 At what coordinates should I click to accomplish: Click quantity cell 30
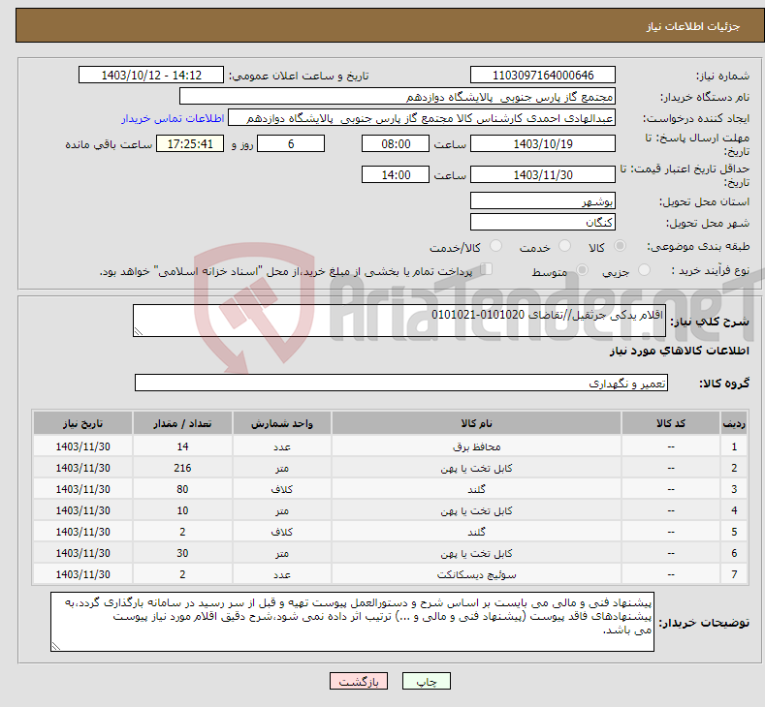pyautogui.click(x=182, y=553)
